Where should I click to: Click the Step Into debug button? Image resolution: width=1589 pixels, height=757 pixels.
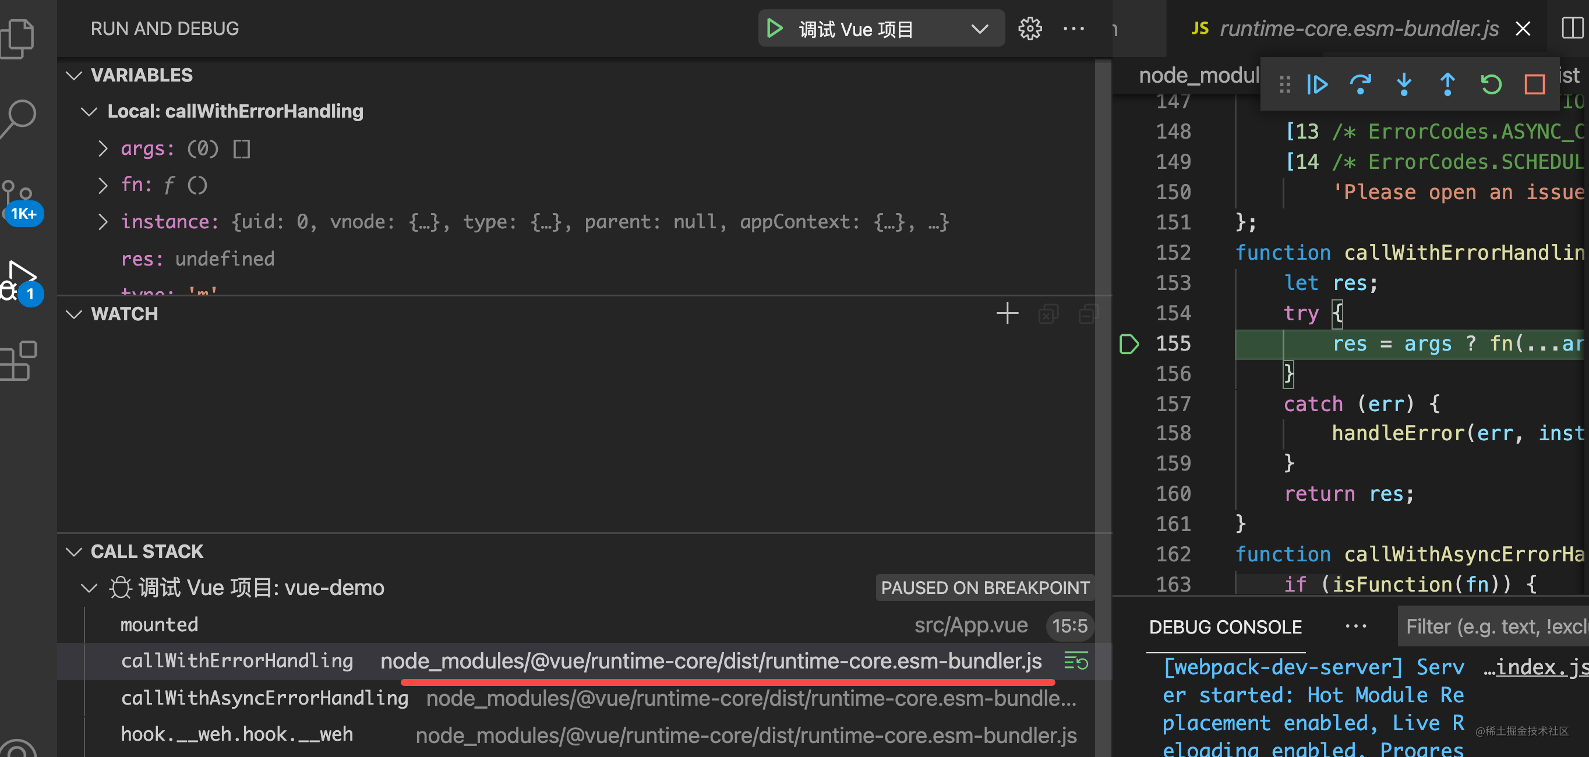1404,84
